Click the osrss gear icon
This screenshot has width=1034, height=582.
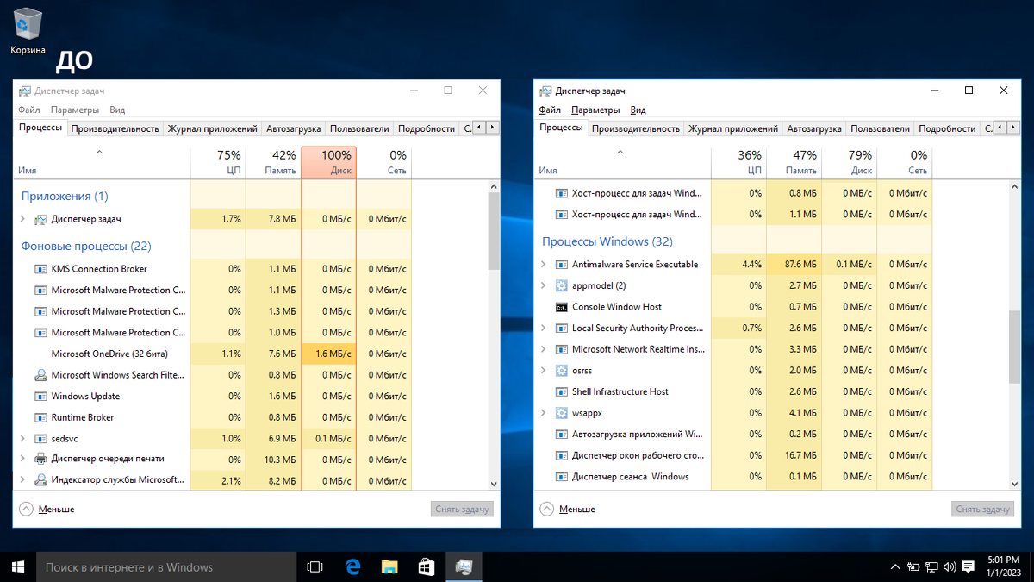coord(562,371)
